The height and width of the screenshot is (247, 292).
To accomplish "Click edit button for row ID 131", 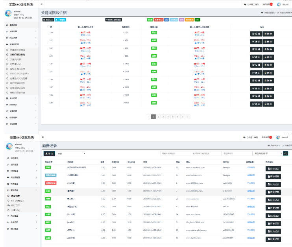I will (x=256, y=41).
